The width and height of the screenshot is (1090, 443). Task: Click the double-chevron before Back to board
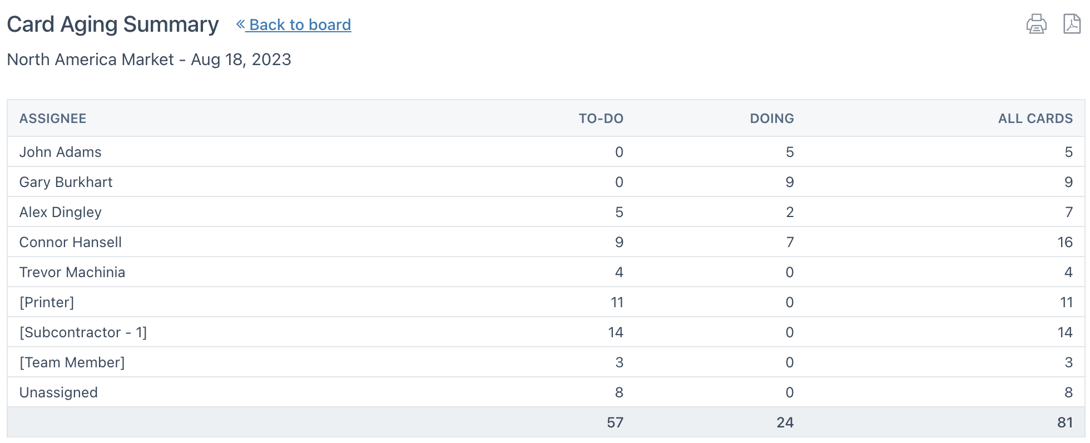click(240, 24)
